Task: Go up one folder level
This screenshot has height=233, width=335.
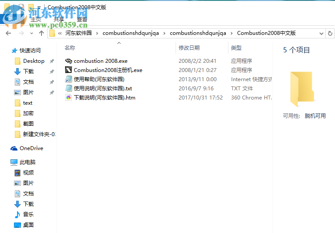Action: tap(41, 33)
